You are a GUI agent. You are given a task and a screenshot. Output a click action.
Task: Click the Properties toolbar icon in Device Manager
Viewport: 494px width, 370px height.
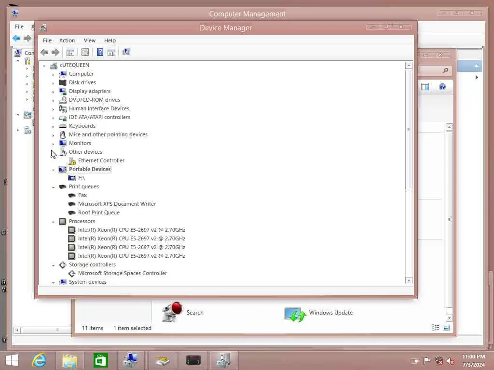pyautogui.click(x=85, y=52)
